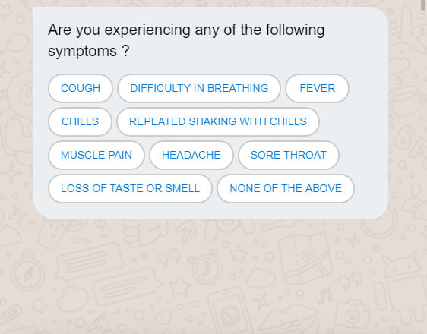Select the SORE THROAT chip

pos(289,155)
